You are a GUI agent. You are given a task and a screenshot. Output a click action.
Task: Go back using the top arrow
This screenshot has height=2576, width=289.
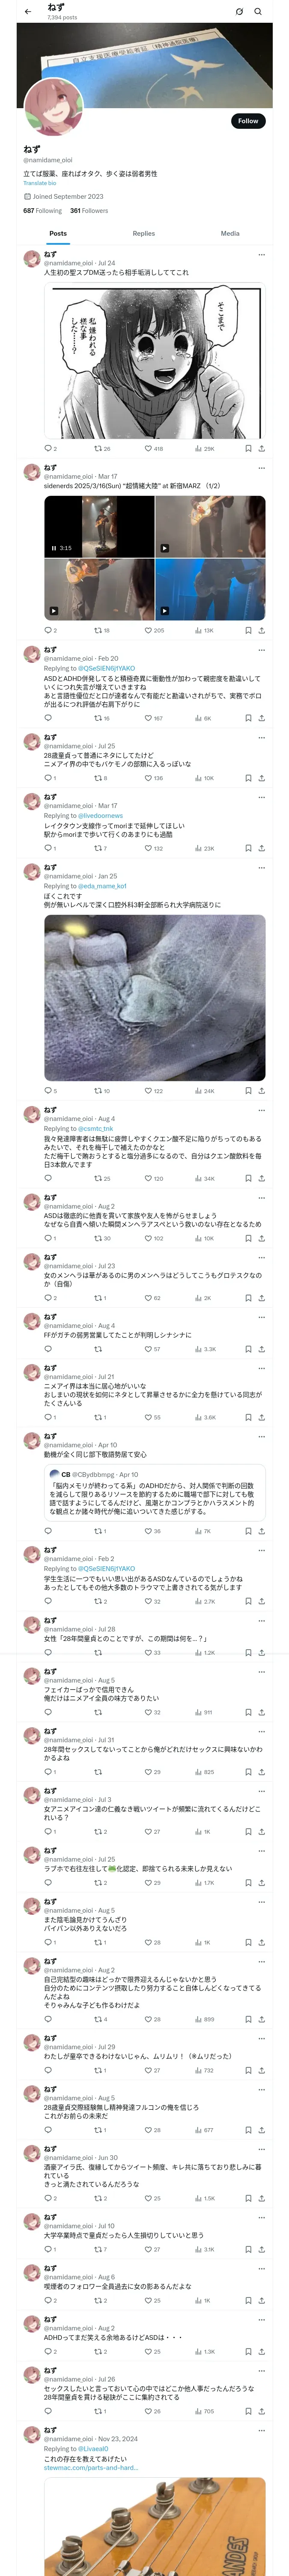[27, 12]
